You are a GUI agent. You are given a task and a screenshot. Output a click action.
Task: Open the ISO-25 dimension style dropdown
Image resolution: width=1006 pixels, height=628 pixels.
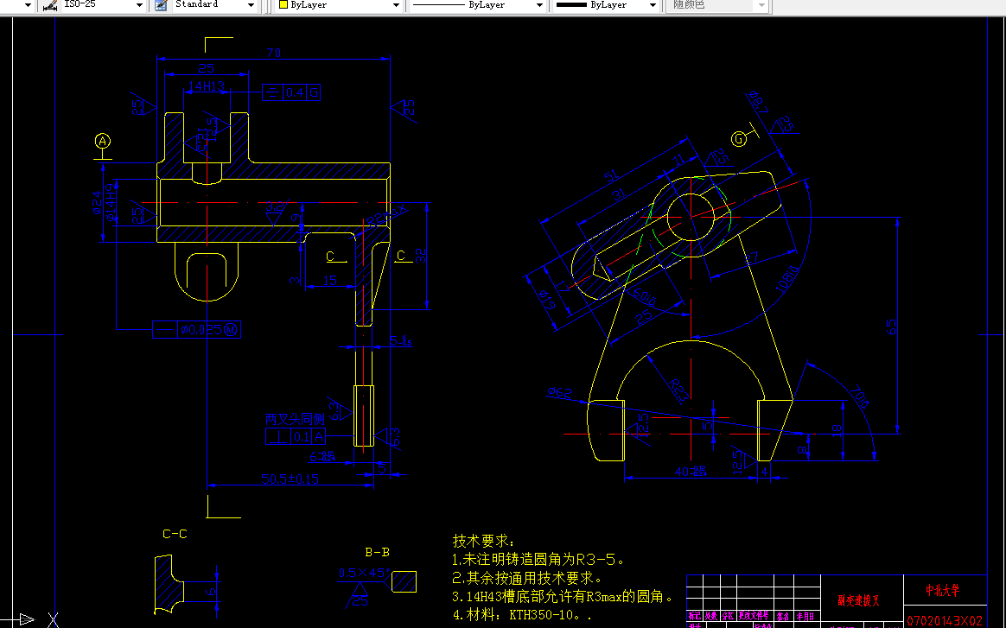pos(138,5)
